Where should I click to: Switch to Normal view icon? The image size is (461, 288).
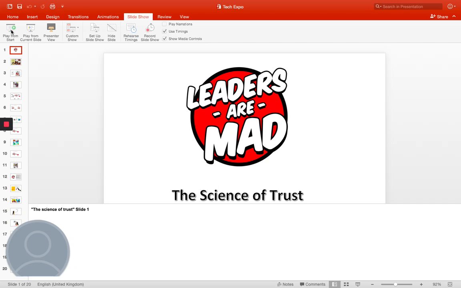pos(335,284)
